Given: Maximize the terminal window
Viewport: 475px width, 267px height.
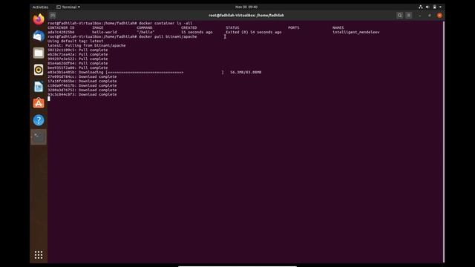Looking at the screenshot, I should (x=430, y=15).
